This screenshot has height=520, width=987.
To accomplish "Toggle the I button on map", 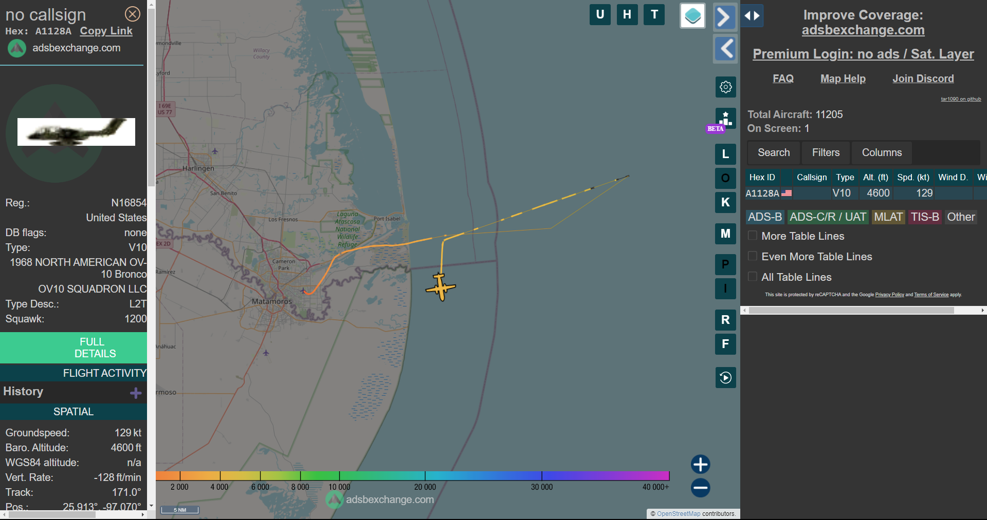I will (x=725, y=288).
